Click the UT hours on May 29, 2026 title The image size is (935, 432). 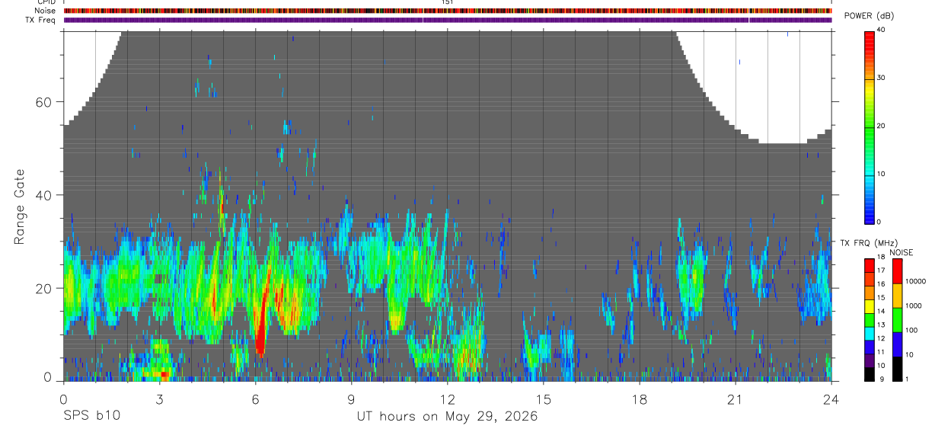click(x=447, y=417)
